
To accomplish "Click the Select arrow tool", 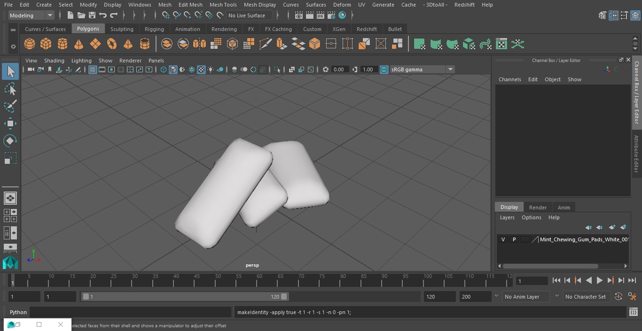I will tap(10, 71).
